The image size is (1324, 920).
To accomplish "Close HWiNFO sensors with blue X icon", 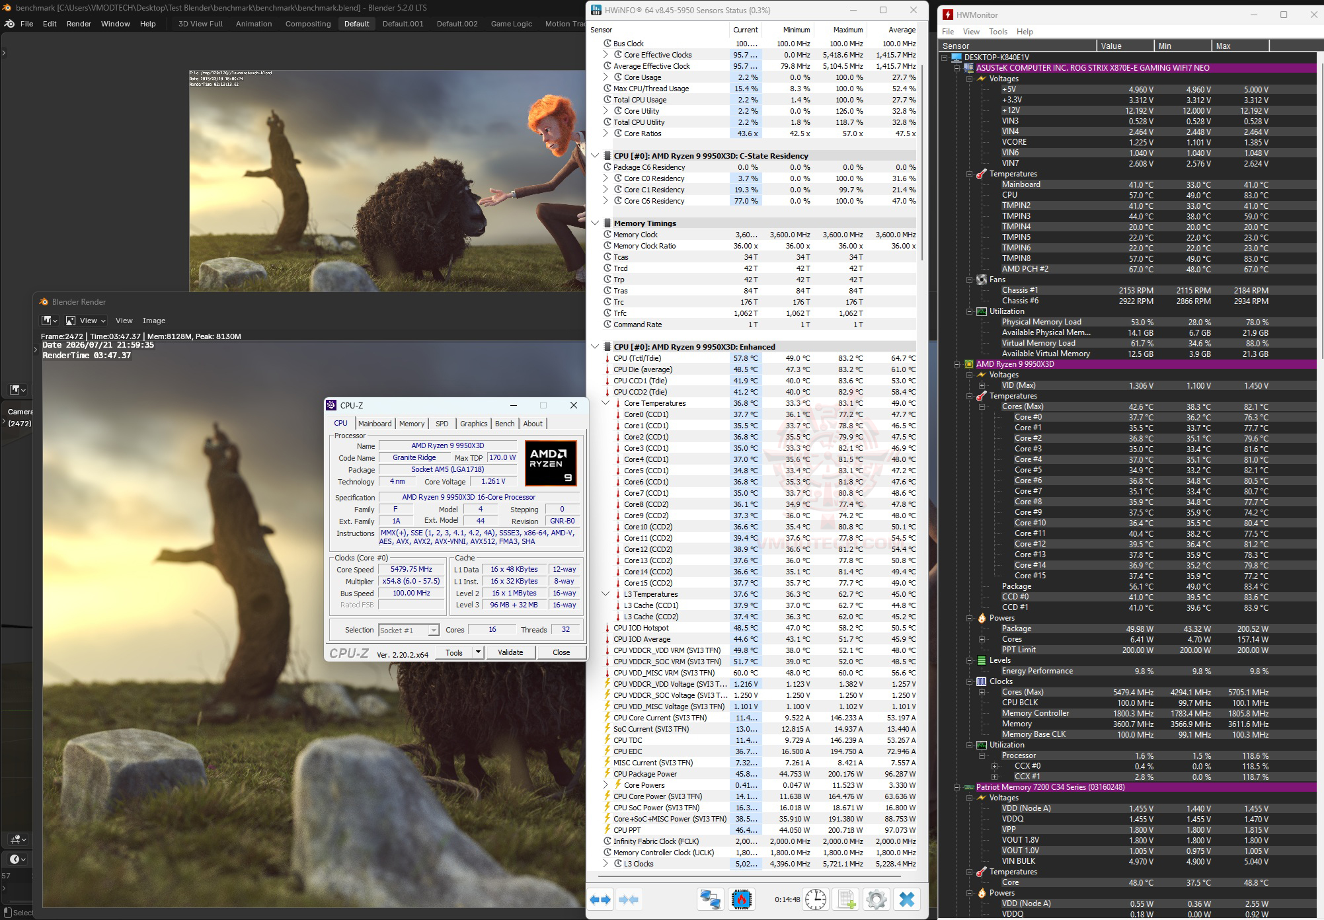I will point(908,900).
